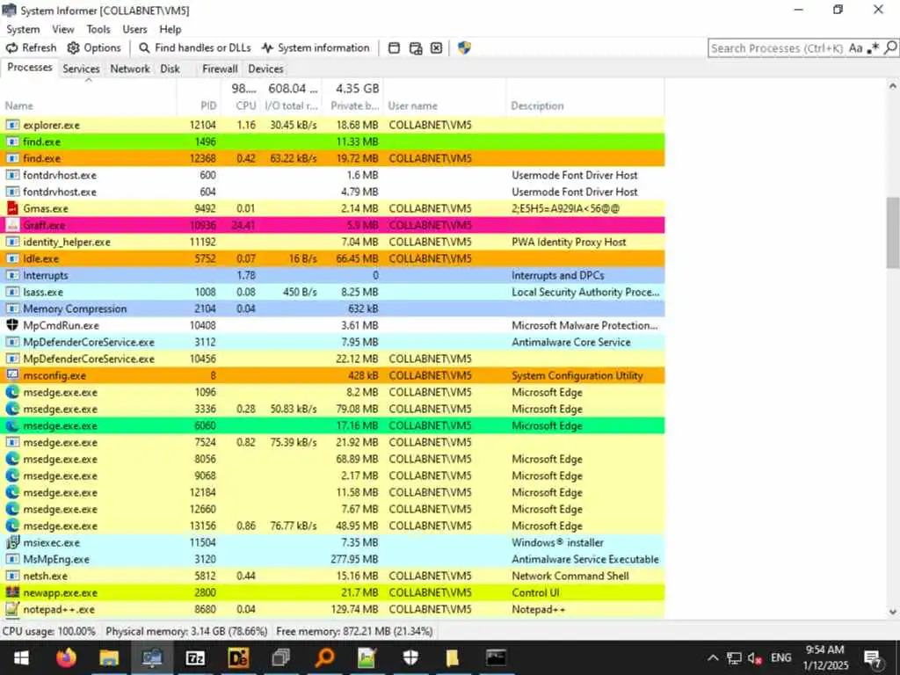900x675 pixels.
Task: Click the scrollbar down arrow
Action: coord(893,612)
